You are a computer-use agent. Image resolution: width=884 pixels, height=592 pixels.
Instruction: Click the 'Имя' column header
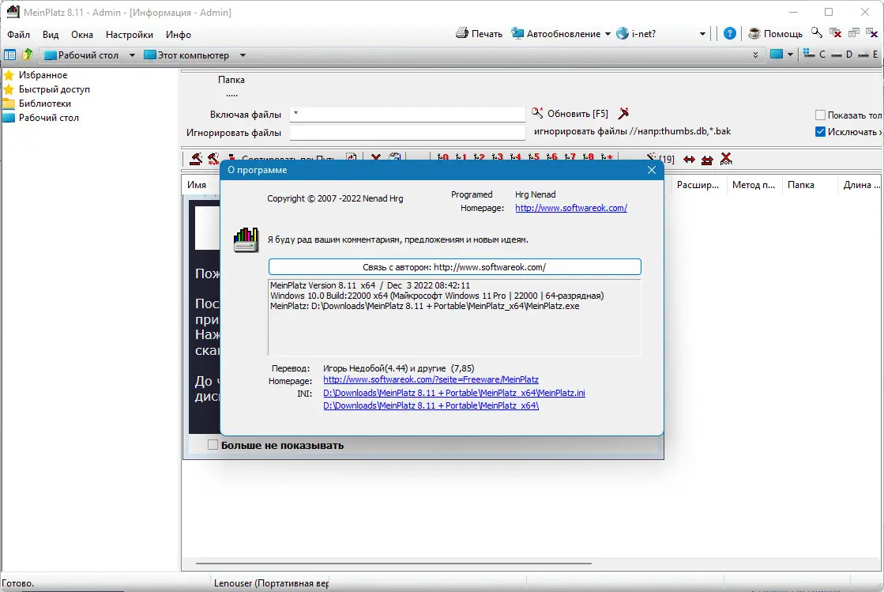coord(196,184)
